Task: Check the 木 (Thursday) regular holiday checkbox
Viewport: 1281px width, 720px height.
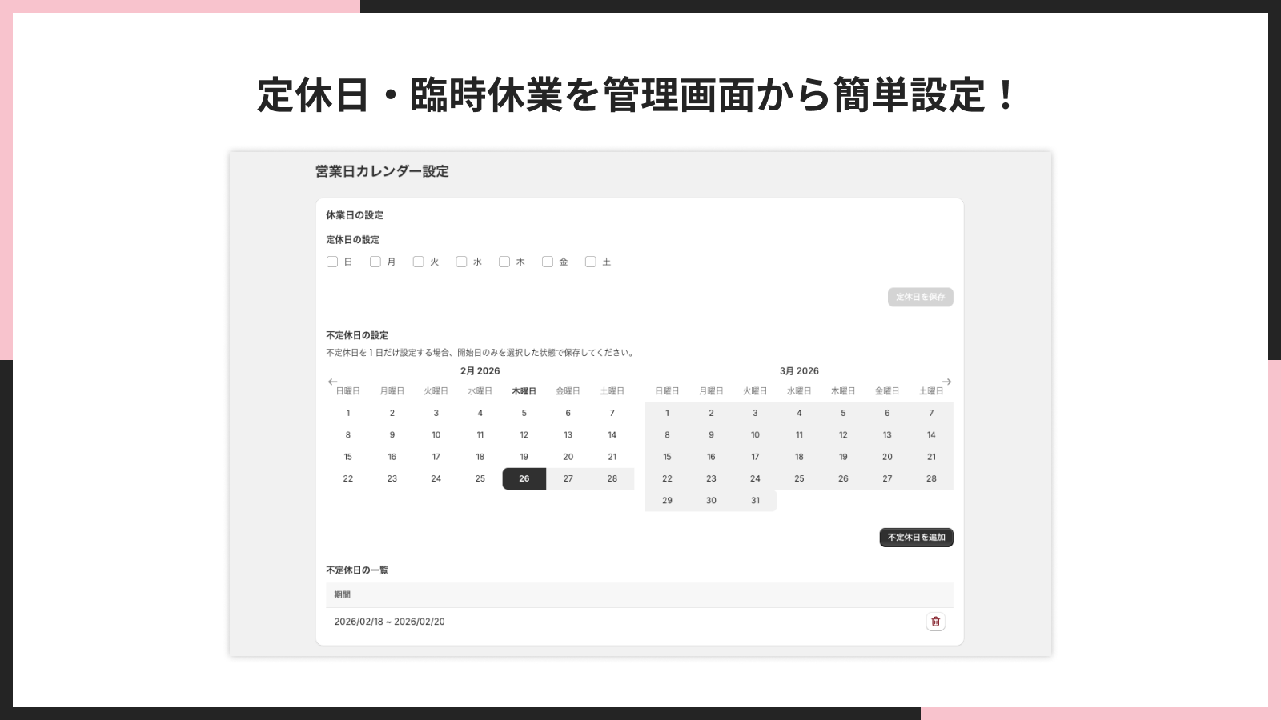Action: pyautogui.click(x=504, y=262)
